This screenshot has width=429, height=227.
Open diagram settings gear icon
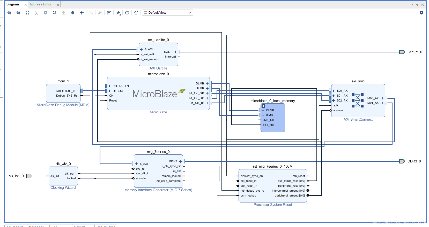pyautogui.click(x=421, y=13)
